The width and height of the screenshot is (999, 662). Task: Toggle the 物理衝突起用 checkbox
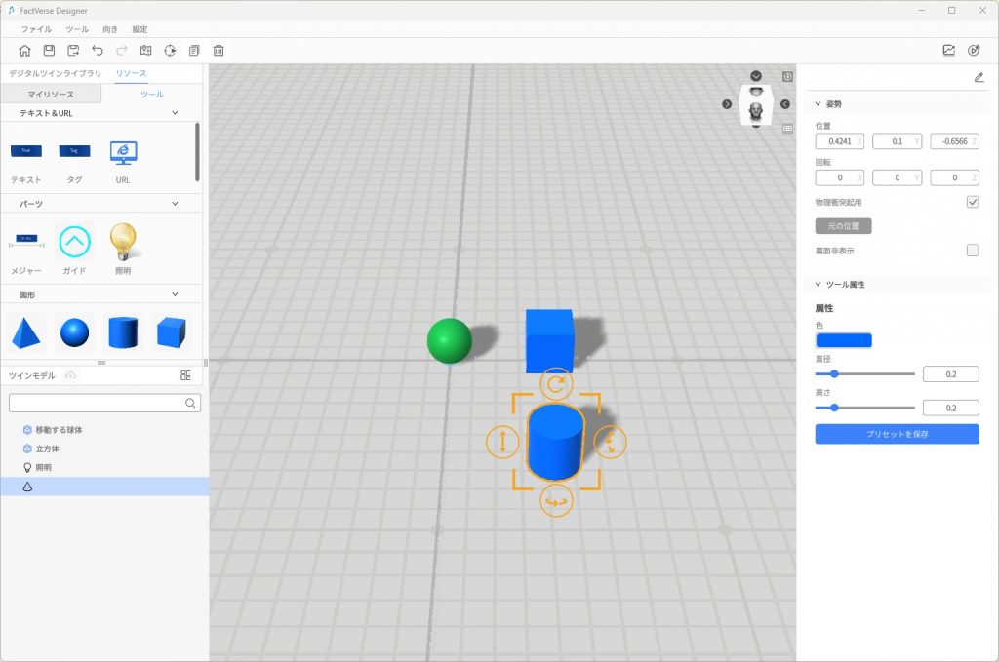[973, 202]
